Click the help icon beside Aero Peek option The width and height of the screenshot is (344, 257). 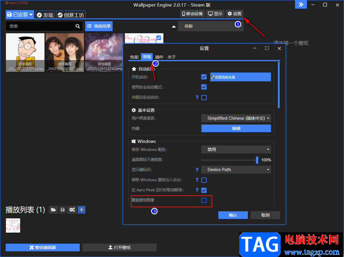pos(197,190)
